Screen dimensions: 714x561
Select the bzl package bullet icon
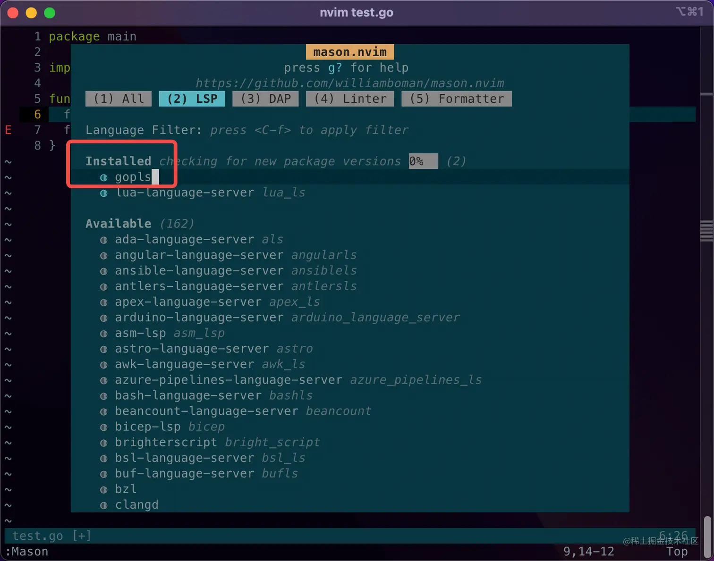104,489
